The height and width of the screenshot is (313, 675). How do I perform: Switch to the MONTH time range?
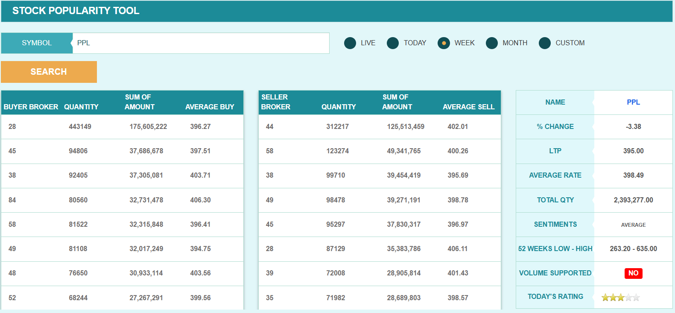(492, 43)
